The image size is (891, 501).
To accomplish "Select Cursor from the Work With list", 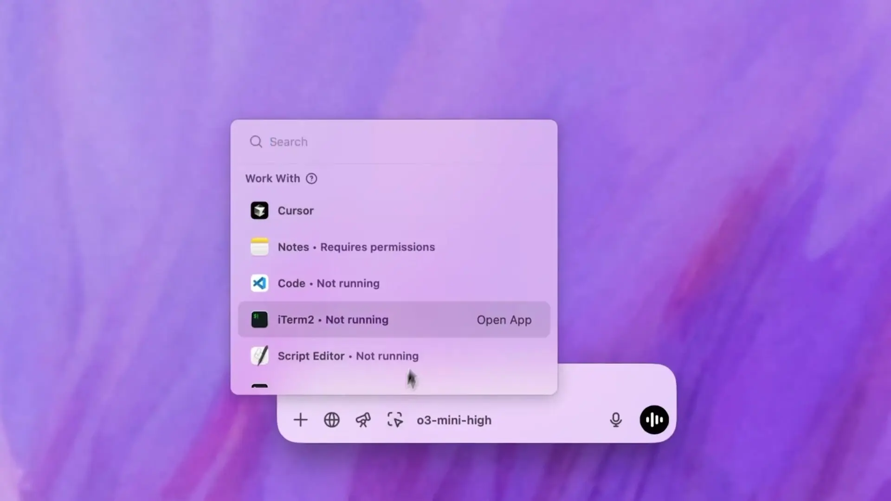I will tap(394, 211).
